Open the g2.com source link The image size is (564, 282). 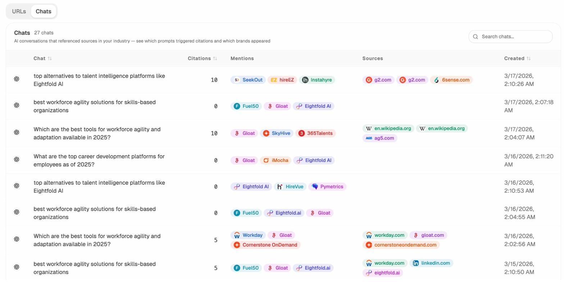coord(379,80)
